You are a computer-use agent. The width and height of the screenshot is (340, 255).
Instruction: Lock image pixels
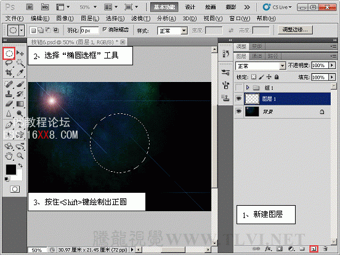coord(262,77)
